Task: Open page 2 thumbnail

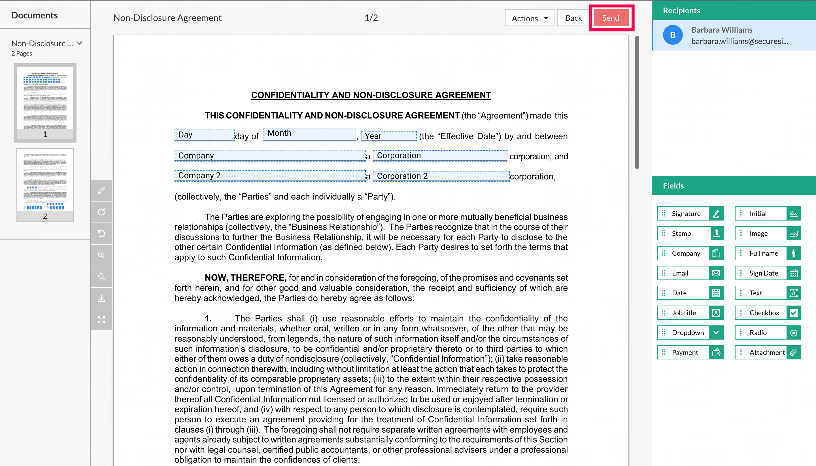Action: pos(45,185)
